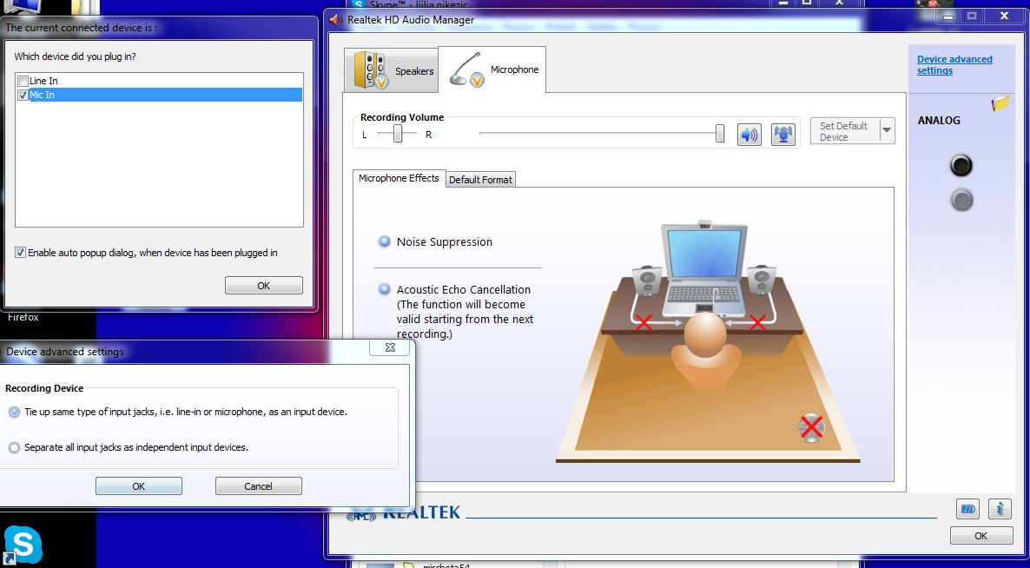
Task: Click OK in Realtek HD Audio Manager
Action: [980, 536]
